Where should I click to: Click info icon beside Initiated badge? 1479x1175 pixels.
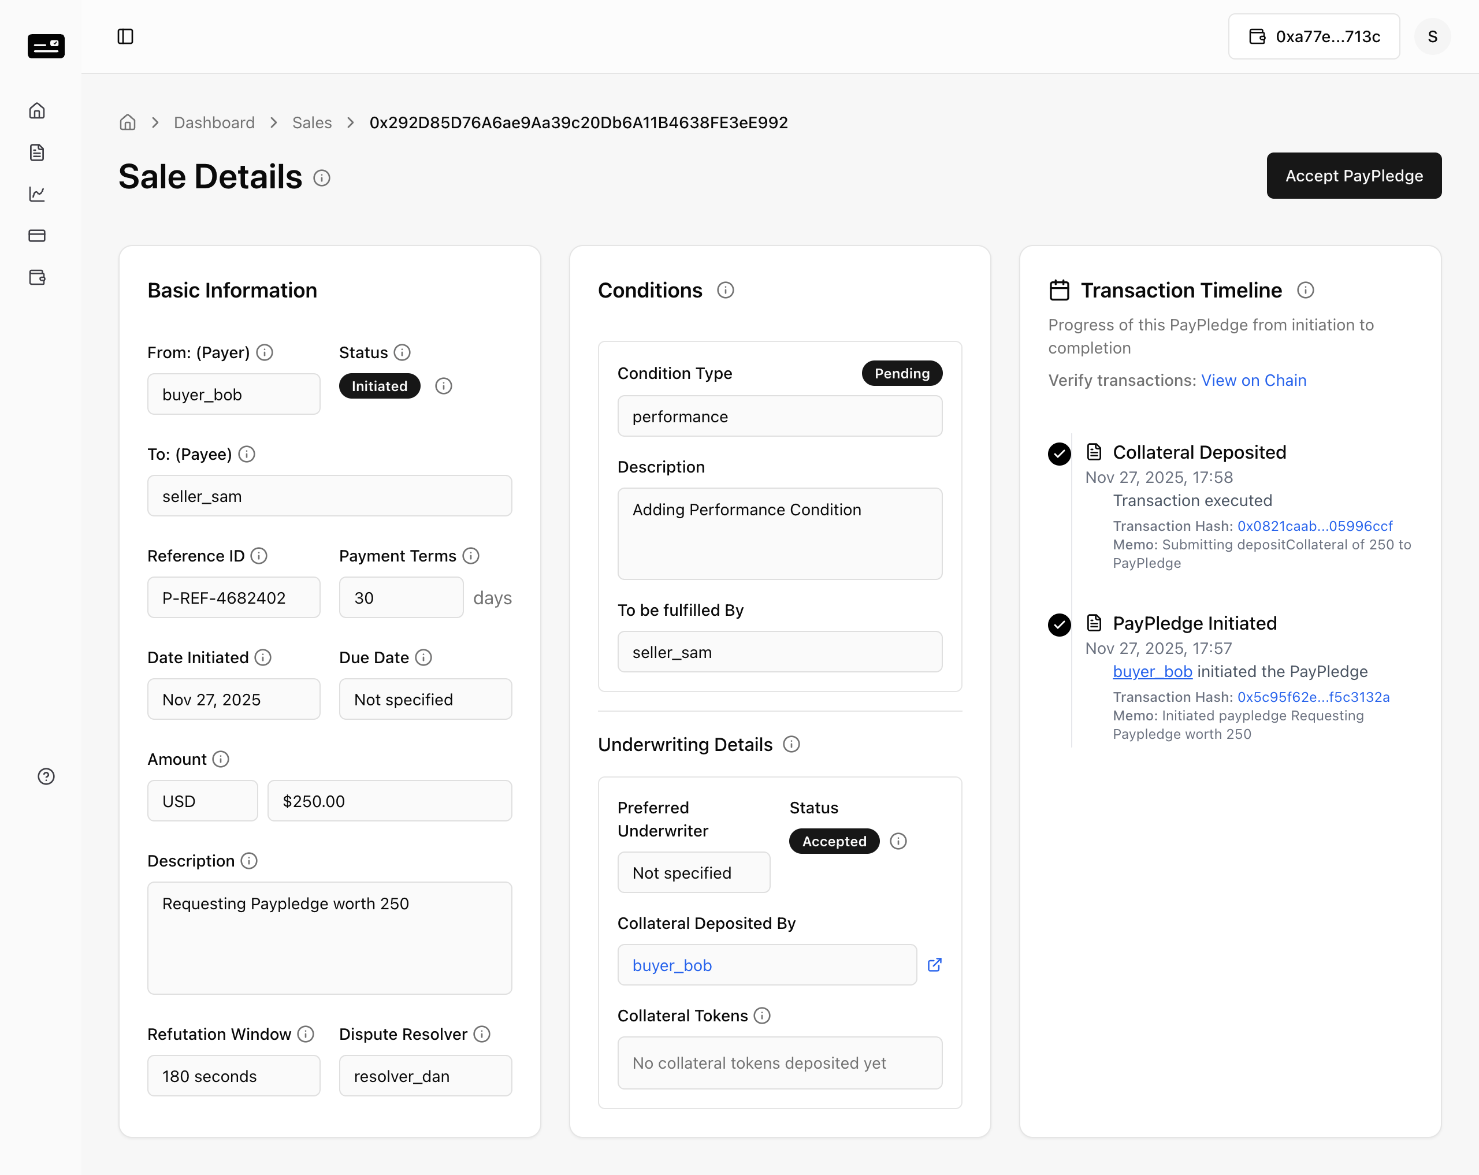(x=444, y=385)
